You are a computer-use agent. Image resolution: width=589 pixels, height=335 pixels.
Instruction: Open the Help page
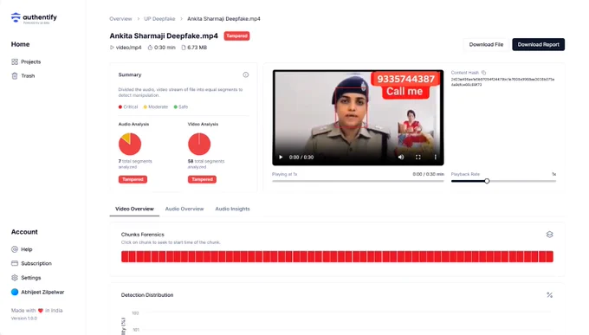22,249
